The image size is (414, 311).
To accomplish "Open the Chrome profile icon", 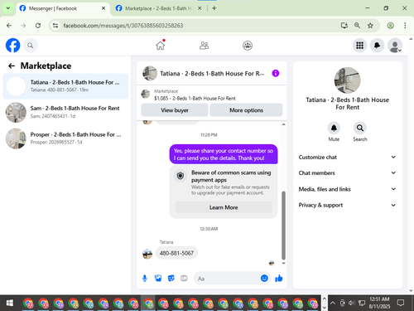I will pos(390,26).
